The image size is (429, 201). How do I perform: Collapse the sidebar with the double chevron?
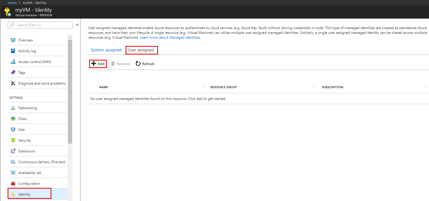click(x=77, y=25)
